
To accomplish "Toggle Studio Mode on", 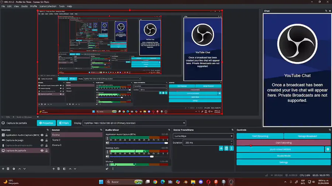I will click(x=284, y=155).
